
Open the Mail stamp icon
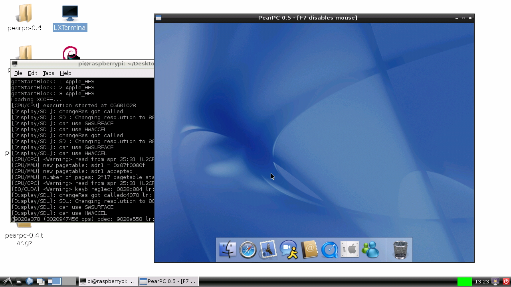tap(268, 250)
